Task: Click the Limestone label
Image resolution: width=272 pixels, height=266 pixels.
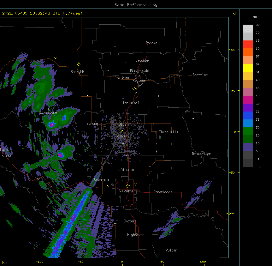Action: (x=48, y=112)
